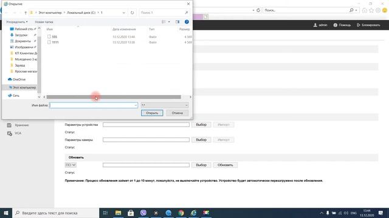This screenshot has width=389, height=218.
Task: Open the Хранение sidebar section
Action: click(22, 125)
